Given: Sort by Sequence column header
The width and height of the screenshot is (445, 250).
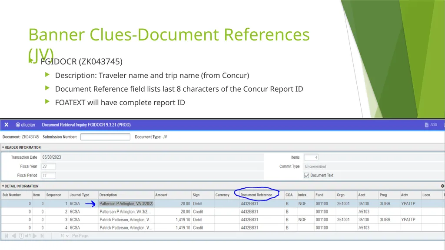Looking at the screenshot, I should coord(53,195).
